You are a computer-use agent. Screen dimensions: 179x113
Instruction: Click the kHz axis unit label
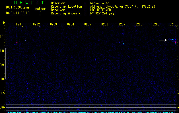click(3, 23)
